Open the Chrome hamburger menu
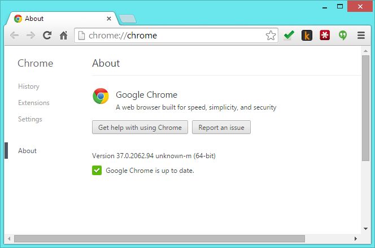 point(361,36)
